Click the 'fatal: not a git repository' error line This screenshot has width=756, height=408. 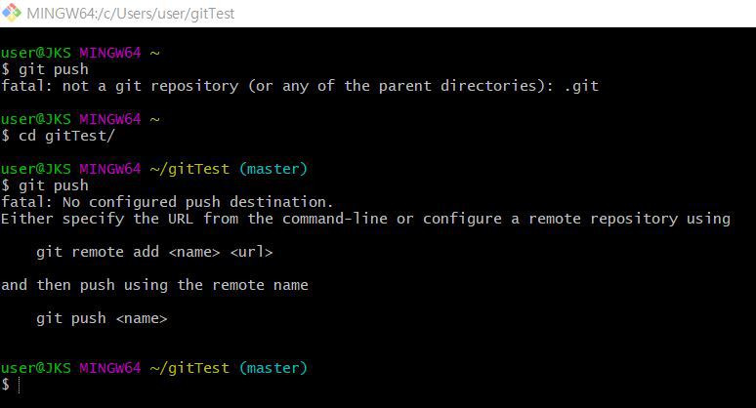point(300,86)
